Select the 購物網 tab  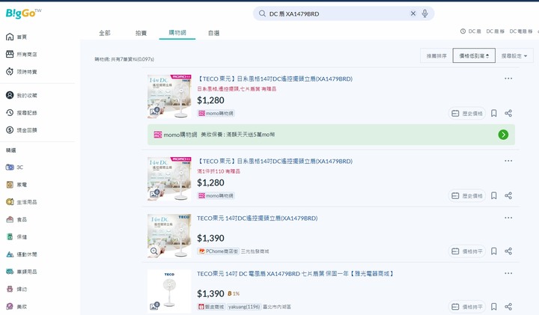(177, 33)
